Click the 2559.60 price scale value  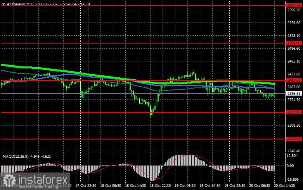tap(294, 23)
